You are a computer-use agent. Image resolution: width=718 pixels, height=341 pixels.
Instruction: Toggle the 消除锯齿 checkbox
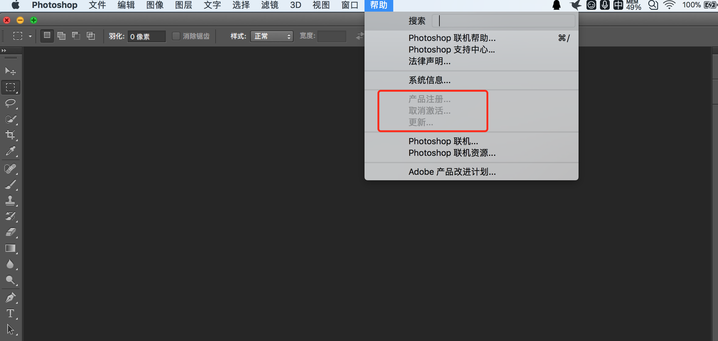click(x=176, y=36)
